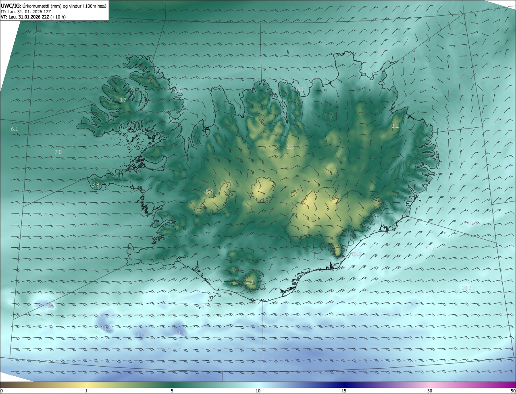Click the legend tick label 30

pos(430,391)
